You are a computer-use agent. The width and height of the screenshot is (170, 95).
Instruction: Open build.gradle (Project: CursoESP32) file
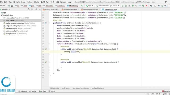tap(17, 18)
